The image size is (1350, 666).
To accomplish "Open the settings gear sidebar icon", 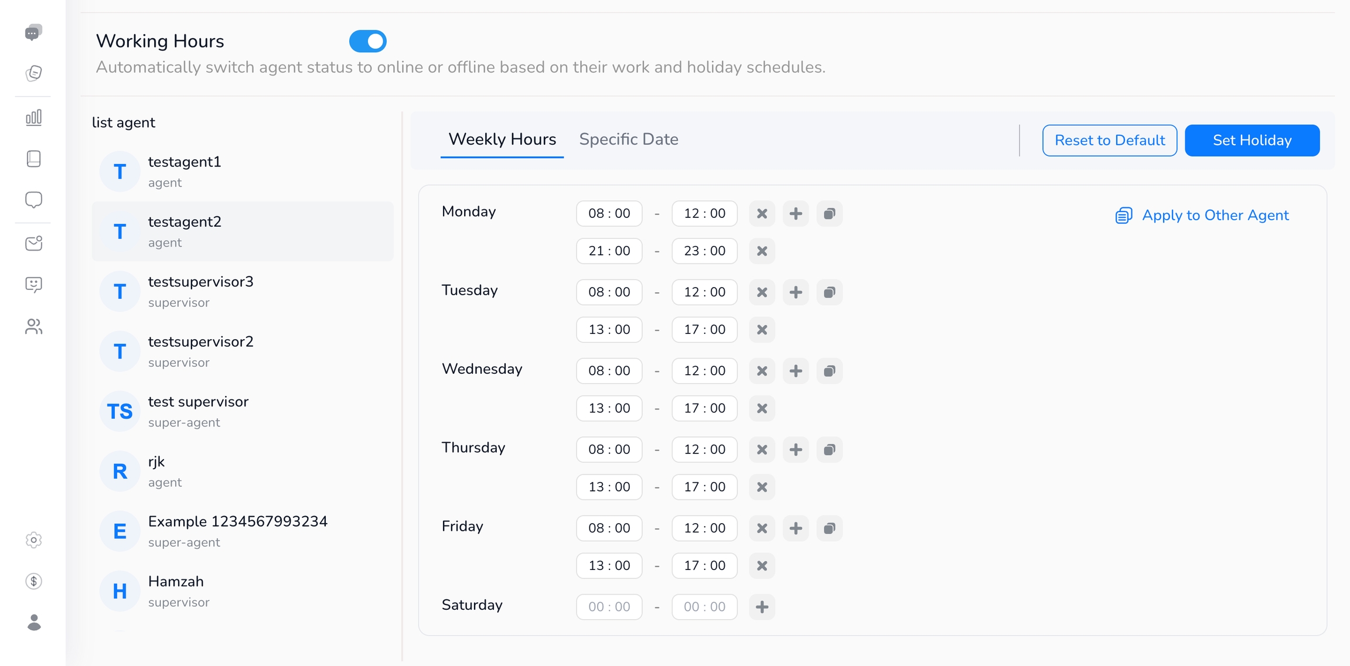I will [33, 539].
